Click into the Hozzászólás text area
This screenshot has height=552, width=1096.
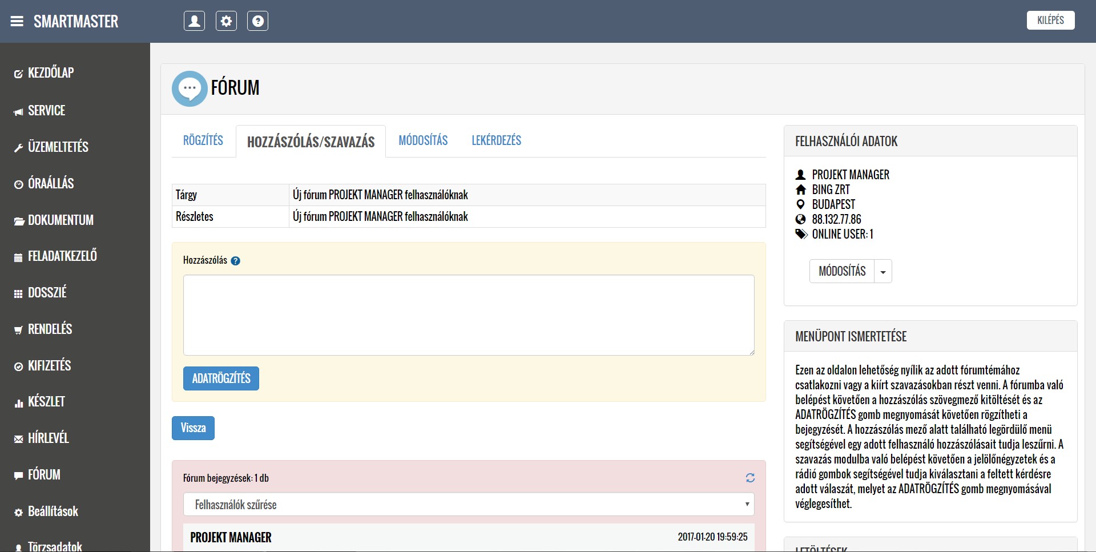pos(468,315)
